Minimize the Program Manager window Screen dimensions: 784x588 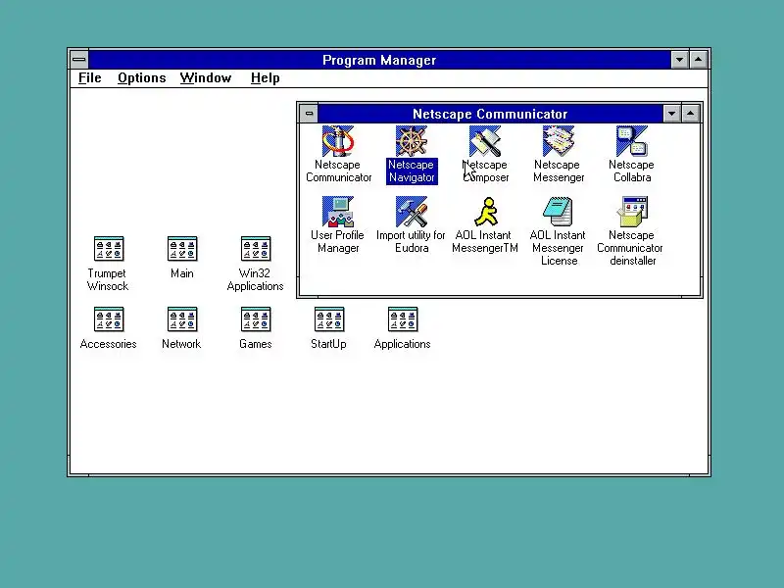point(679,60)
